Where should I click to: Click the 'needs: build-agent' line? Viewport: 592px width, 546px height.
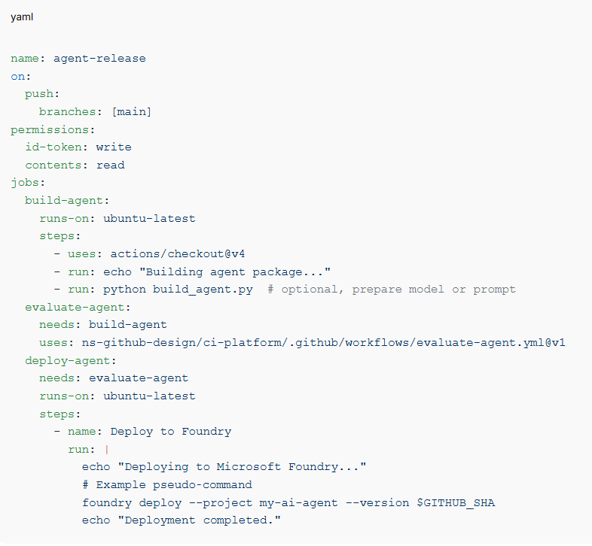pos(102,325)
